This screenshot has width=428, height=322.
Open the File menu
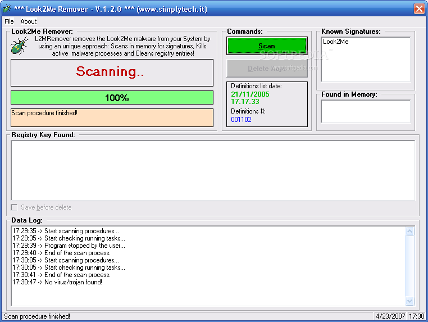[x=9, y=21]
